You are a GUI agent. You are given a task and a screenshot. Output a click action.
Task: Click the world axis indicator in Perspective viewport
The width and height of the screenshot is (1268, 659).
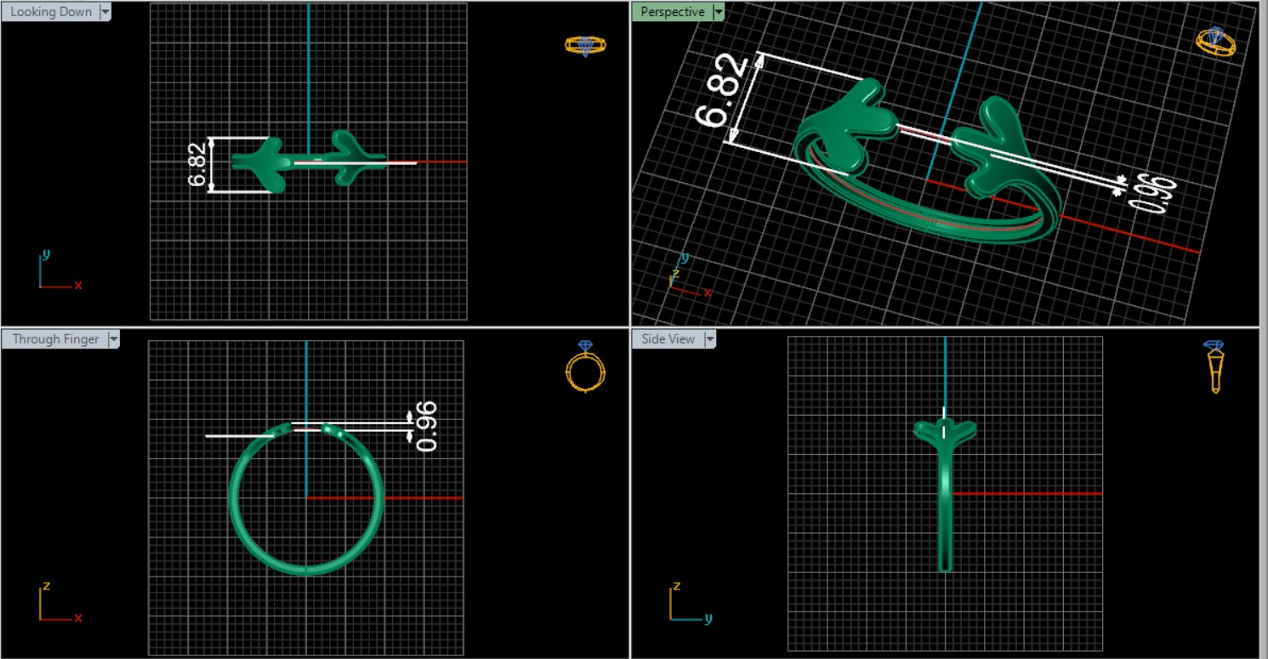(x=687, y=278)
